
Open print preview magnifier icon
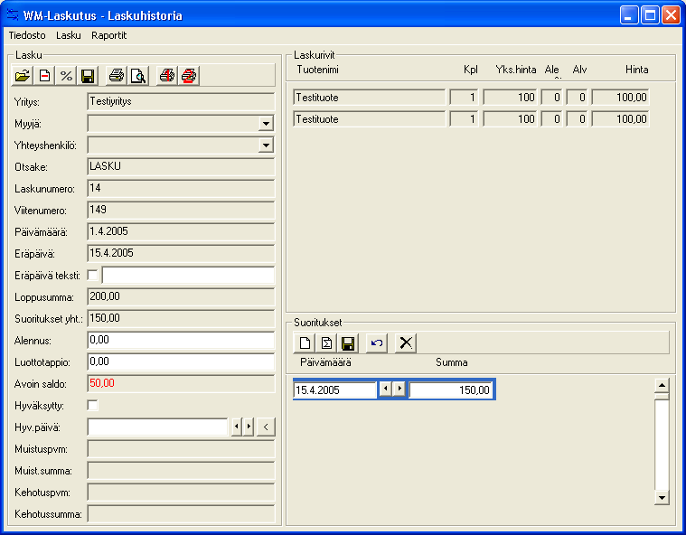pos(138,76)
